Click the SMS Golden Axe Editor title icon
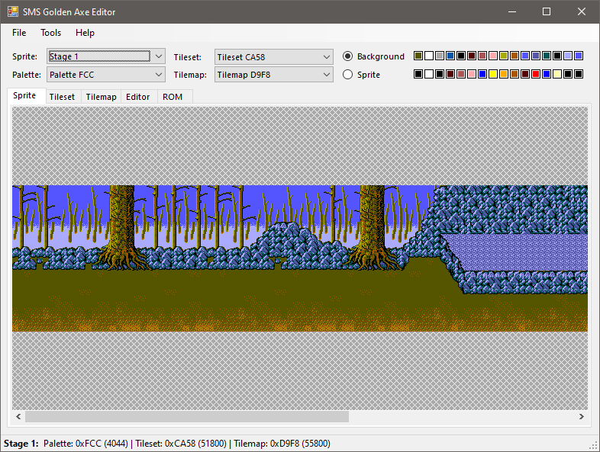This screenshot has height=452, width=600. (13, 12)
